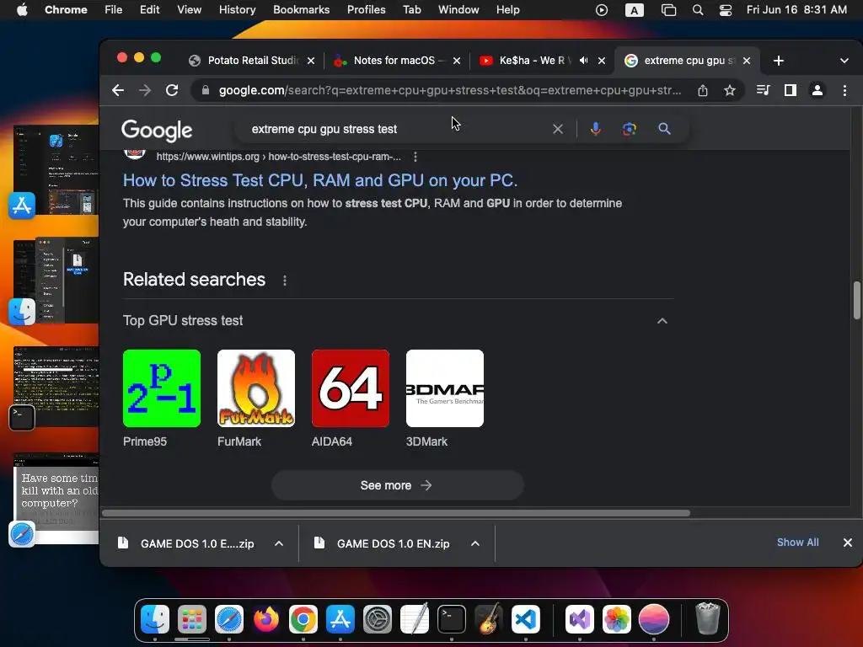Reload the current page
The height and width of the screenshot is (647, 863).
coord(172,90)
